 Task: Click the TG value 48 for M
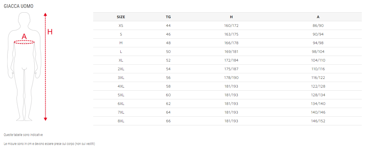pyautogui.click(x=168, y=43)
